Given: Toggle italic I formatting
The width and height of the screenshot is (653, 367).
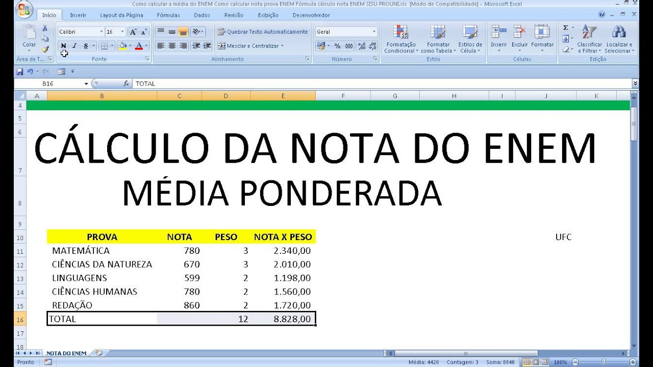Looking at the screenshot, I should coord(74,46).
